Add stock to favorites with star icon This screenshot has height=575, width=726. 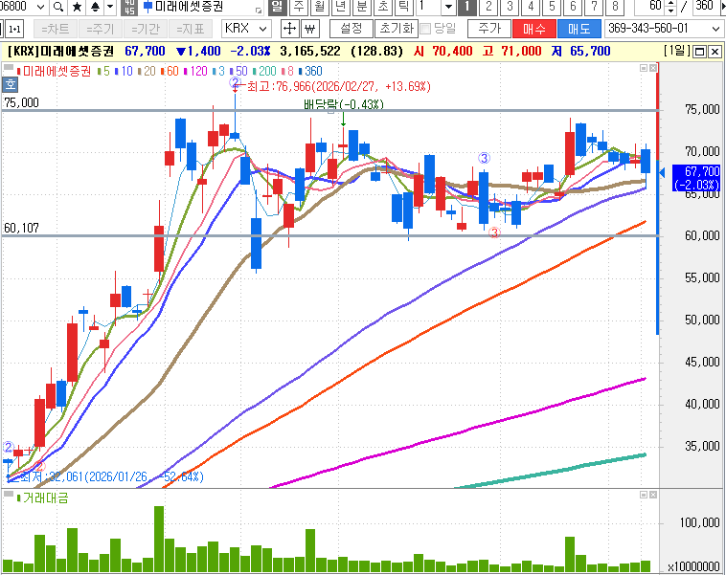click(77, 7)
